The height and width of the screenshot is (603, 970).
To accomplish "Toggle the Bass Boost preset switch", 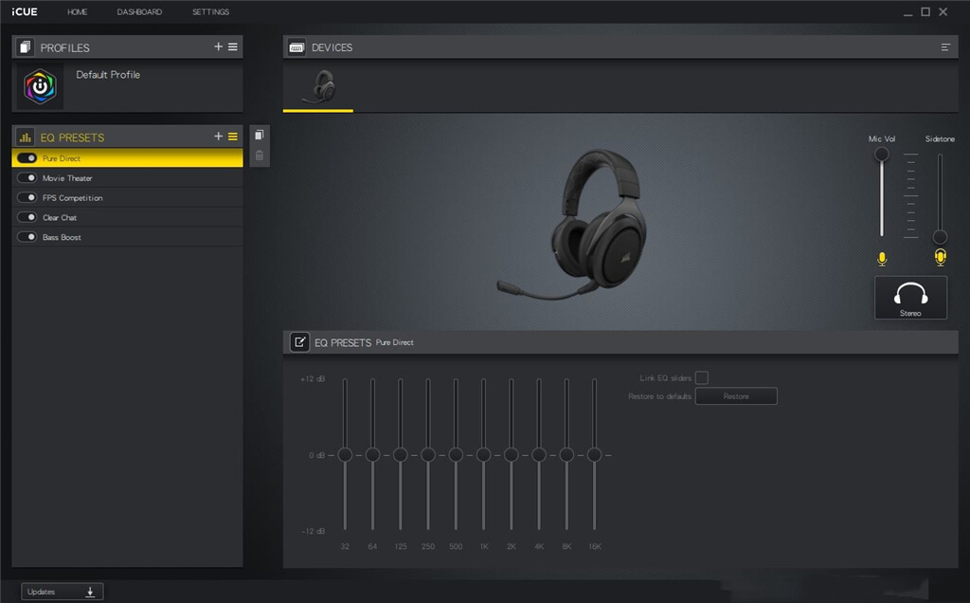I will point(27,237).
